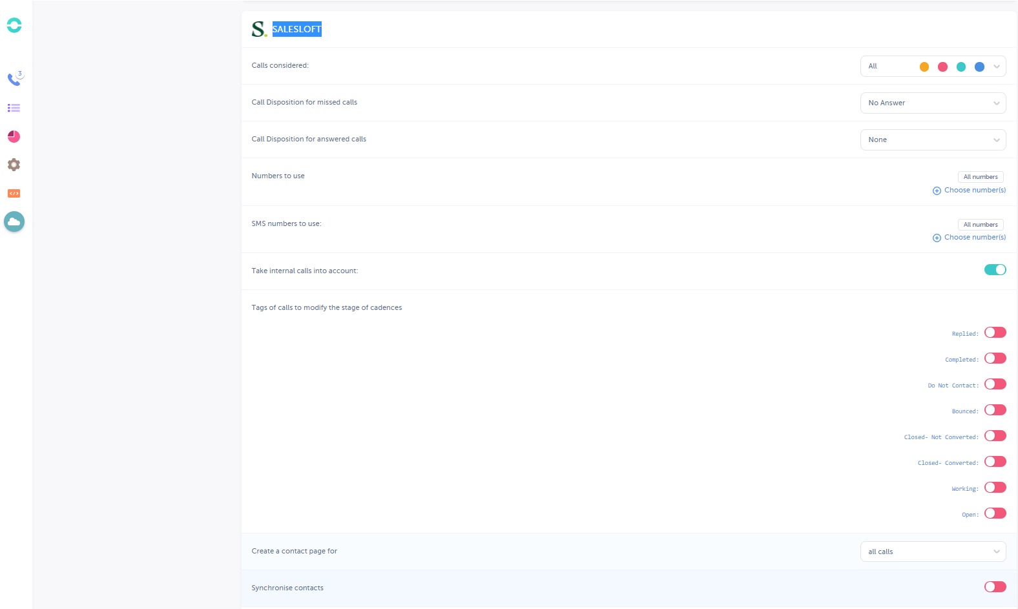Click the Salesloft S logo icon
1018x609 pixels.
[258, 29]
